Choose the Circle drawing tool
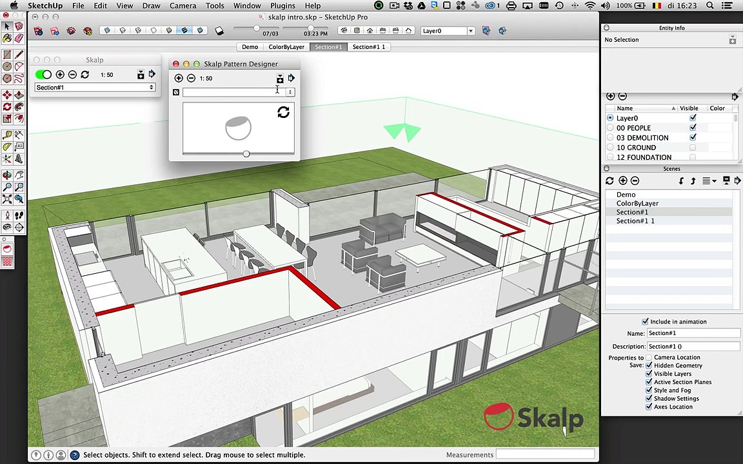Image resolution: width=743 pixels, height=464 pixels. click(6, 66)
